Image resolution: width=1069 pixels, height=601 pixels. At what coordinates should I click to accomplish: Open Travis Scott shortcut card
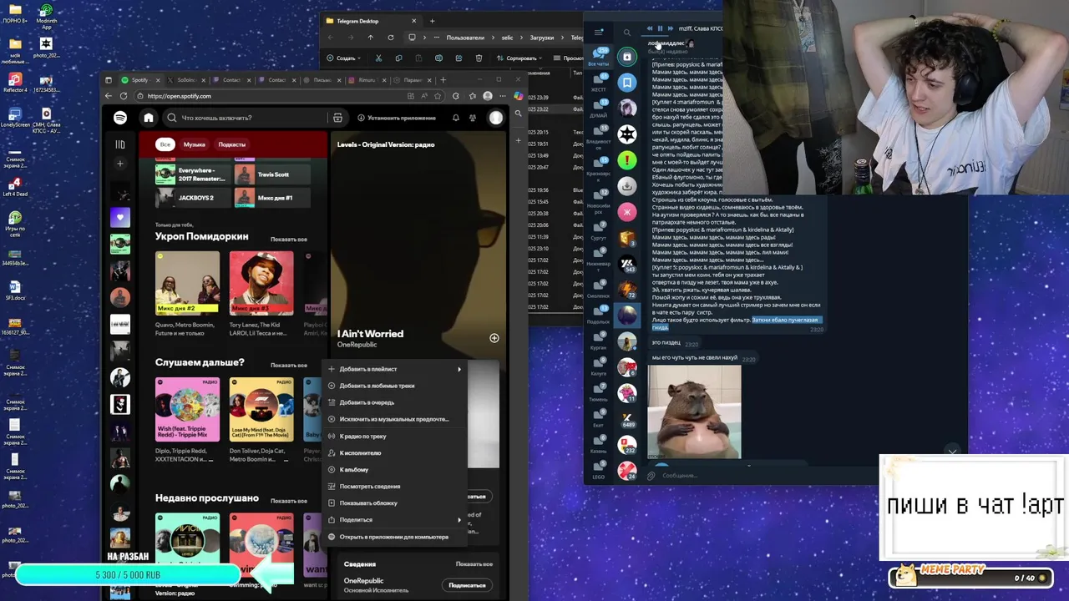pos(272,174)
